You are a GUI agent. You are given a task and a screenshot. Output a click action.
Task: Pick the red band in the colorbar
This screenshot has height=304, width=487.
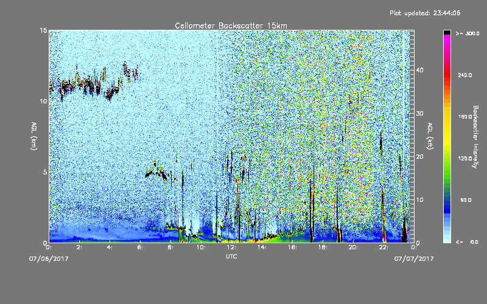tap(447, 74)
